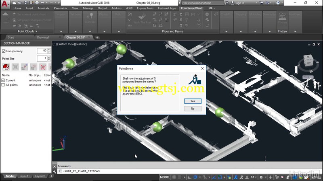
Task: Click the annotation monitor plus icon
Action: [271, 177]
